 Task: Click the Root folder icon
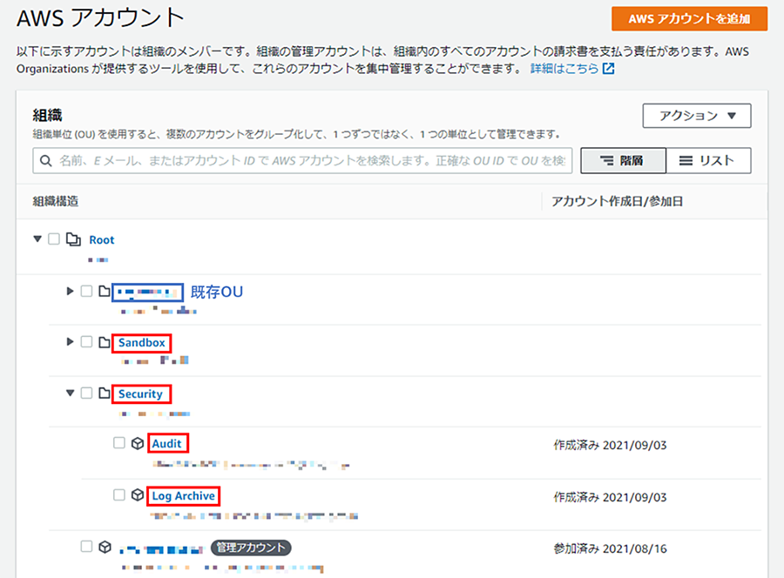tap(73, 239)
